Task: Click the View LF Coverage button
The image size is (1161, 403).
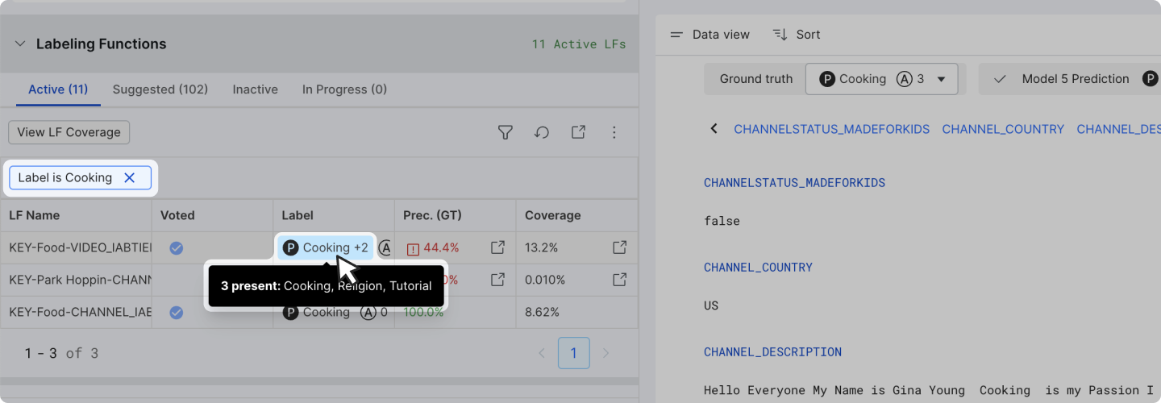Action: tap(69, 132)
